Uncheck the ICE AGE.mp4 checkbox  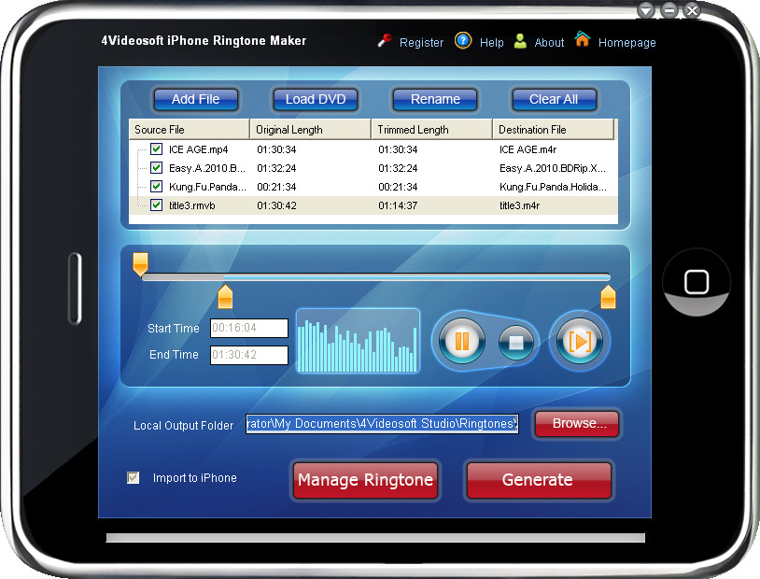point(156,148)
